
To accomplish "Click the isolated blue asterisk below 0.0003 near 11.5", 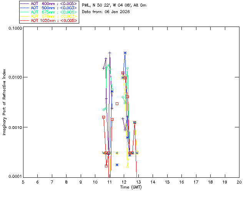I will point(117,165).
